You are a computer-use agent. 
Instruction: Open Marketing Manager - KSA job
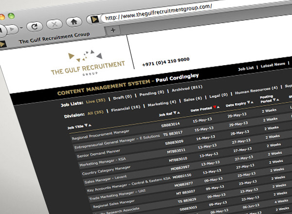pos(103,162)
